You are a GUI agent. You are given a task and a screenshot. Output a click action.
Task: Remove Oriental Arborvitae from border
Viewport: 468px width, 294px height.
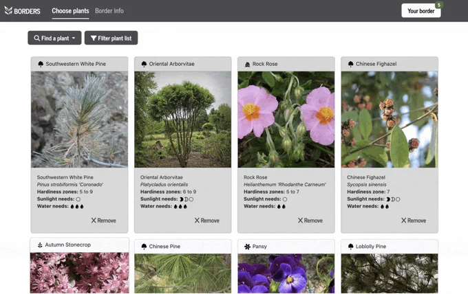[207, 220]
